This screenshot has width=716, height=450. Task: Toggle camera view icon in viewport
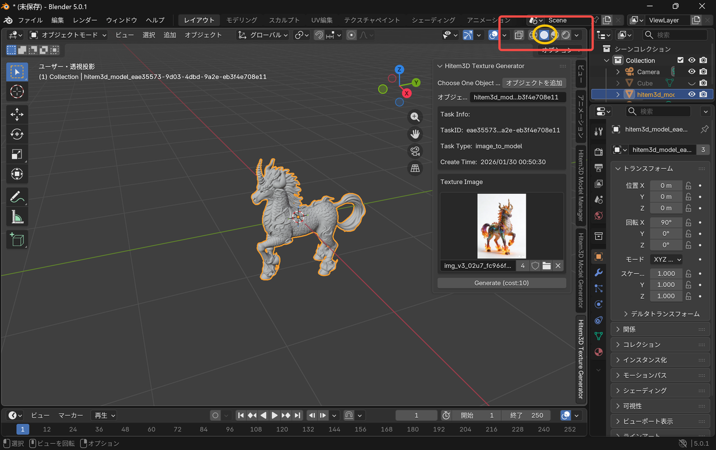415,151
